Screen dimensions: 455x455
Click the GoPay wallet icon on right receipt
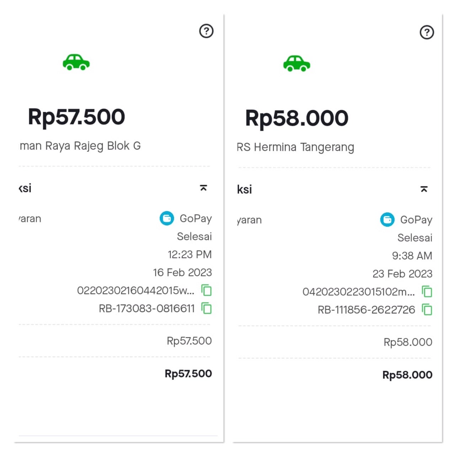tap(387, 220)
